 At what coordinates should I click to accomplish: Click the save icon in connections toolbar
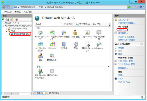[x=8, y=19]
